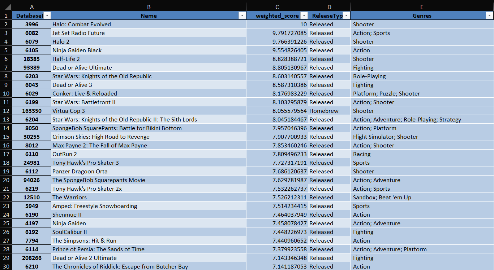Open the Name column filter dropdown
This screenshot has width=494, height=270.
pos(242,16)
